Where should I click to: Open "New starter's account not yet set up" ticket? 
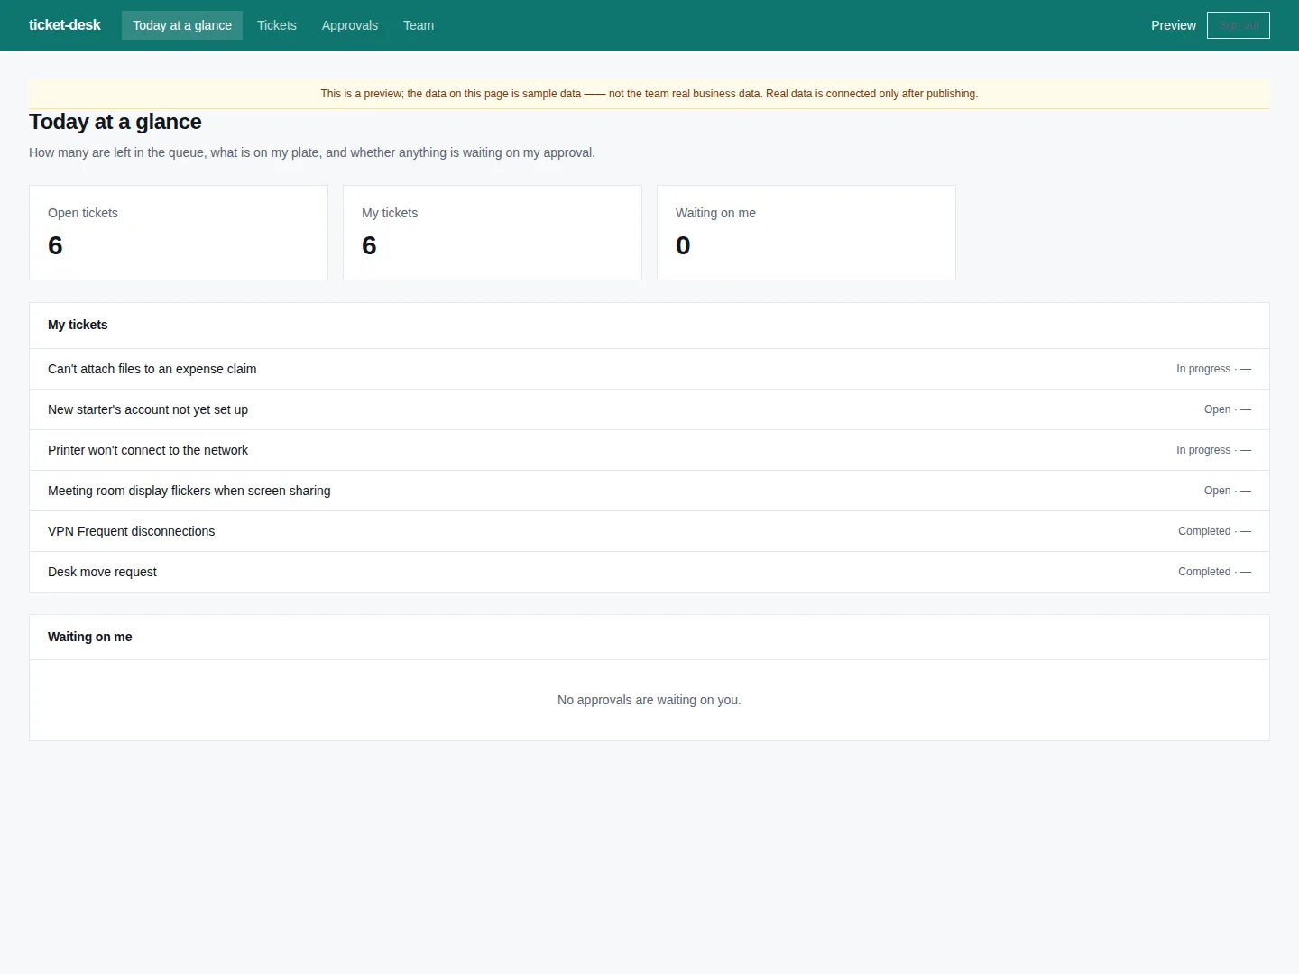point(649,409)
